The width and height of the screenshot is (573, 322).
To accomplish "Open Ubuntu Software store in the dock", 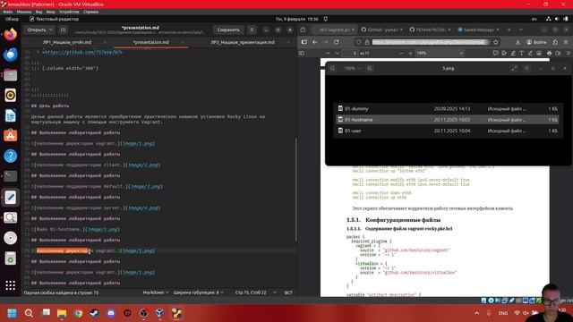I will tap(10, 136).
